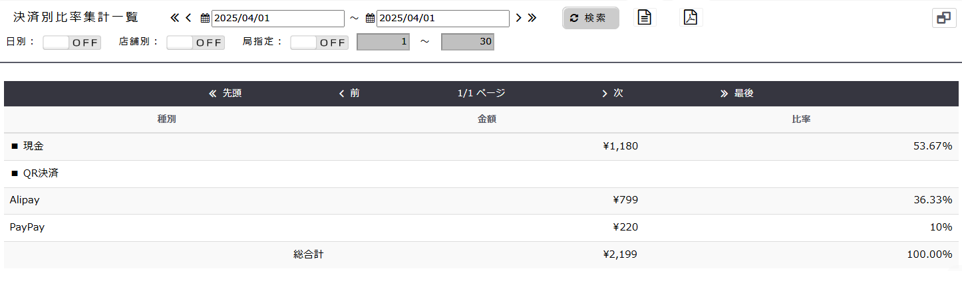Viewport: 962px width, 287px height.
Task: Open the window pop-out icon
Action: [x=943, y=19]
